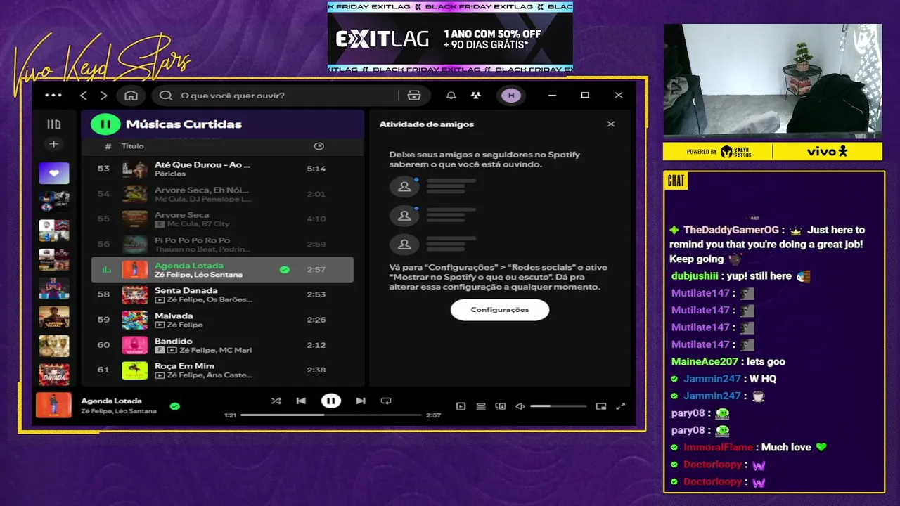Toggle shuffle playback
Viewport: 900px width, 506px height.
click(x=276, y=401)
